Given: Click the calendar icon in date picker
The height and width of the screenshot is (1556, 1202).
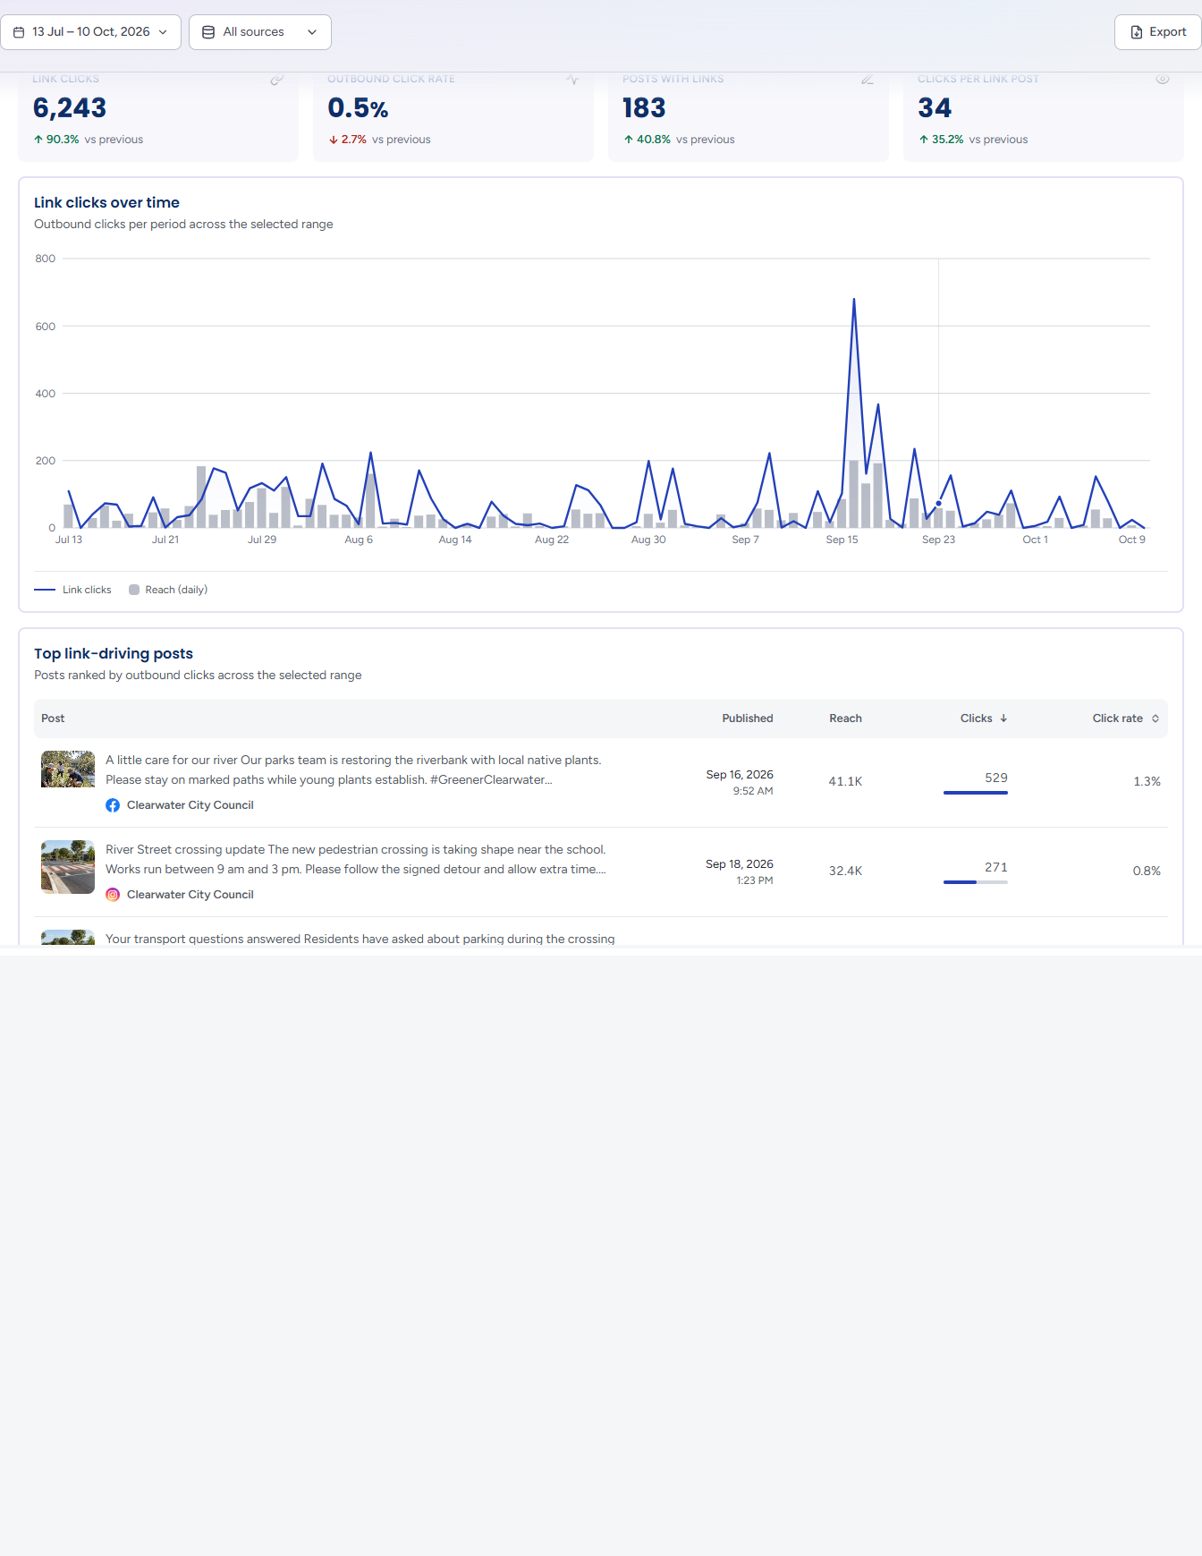Looking at the screenshot, I should pos(19,32).
